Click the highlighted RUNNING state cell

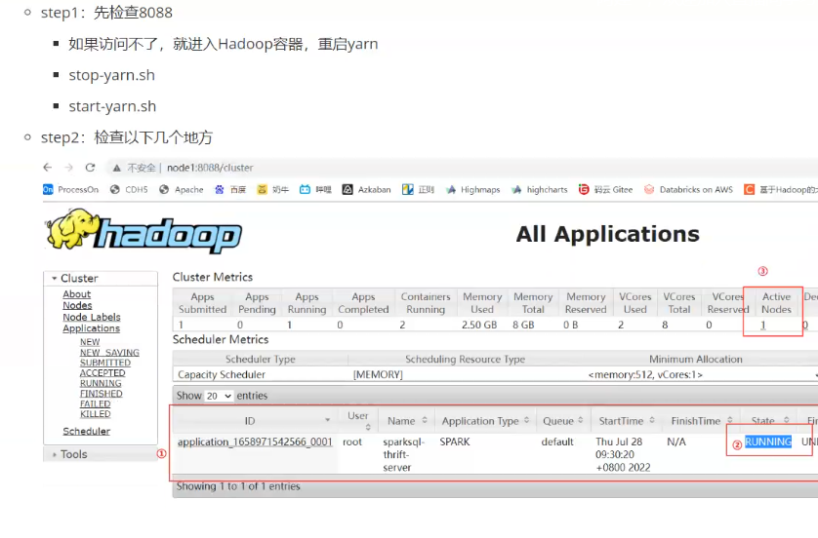768,442
